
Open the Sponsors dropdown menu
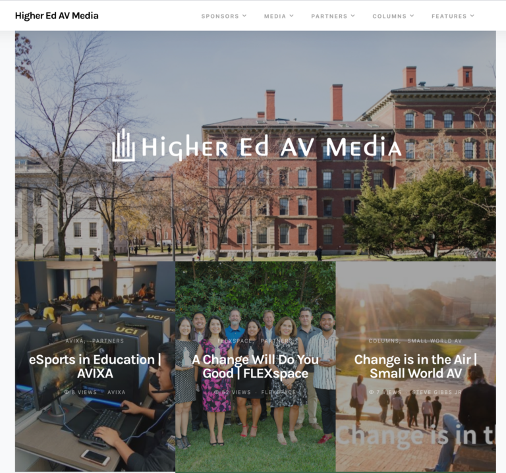223,16
